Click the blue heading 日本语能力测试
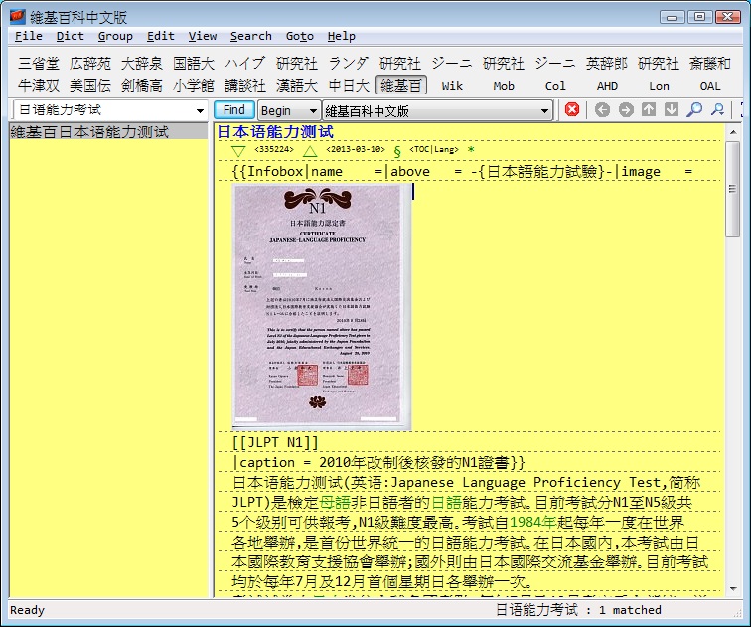 tap(275, 132)
